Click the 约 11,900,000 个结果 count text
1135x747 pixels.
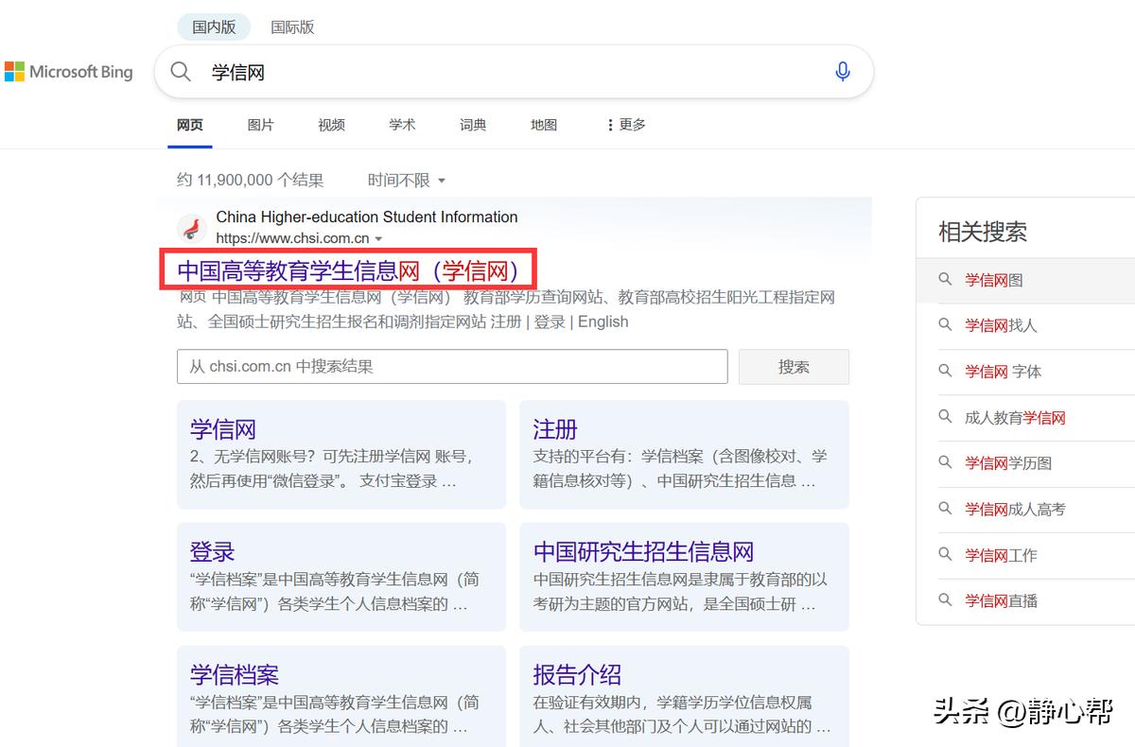pyautogui.click(x=250, y=180)
